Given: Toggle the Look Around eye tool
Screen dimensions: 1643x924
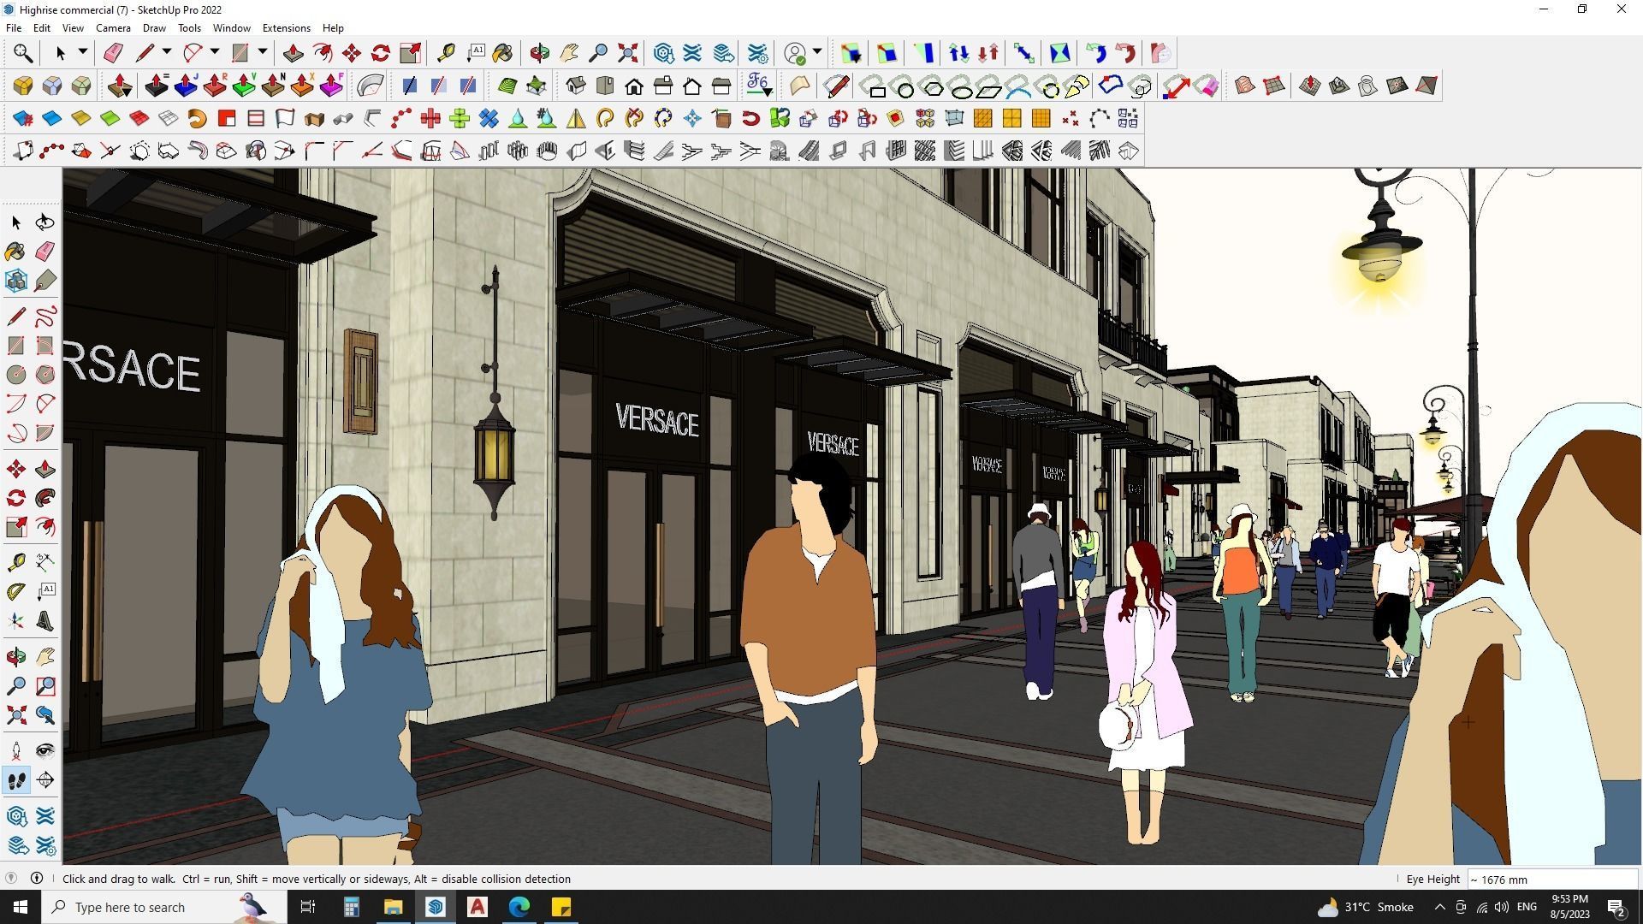Looking at the screenshot, I should pyautogui.click(x=44, y=751).
